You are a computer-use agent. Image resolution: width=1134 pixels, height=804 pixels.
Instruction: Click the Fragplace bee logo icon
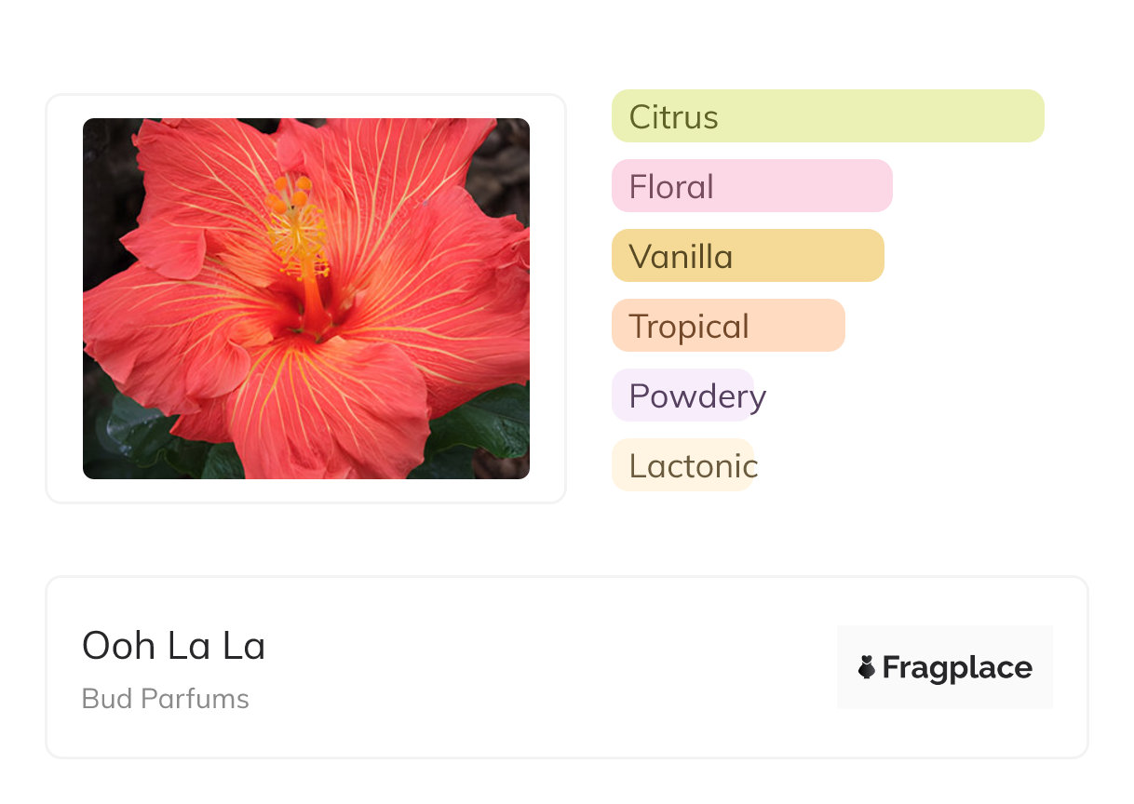click(867, 667)
